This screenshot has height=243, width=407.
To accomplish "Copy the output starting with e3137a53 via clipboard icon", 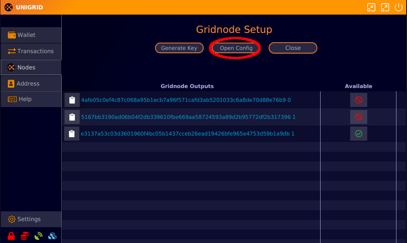I will coord(72,134).
